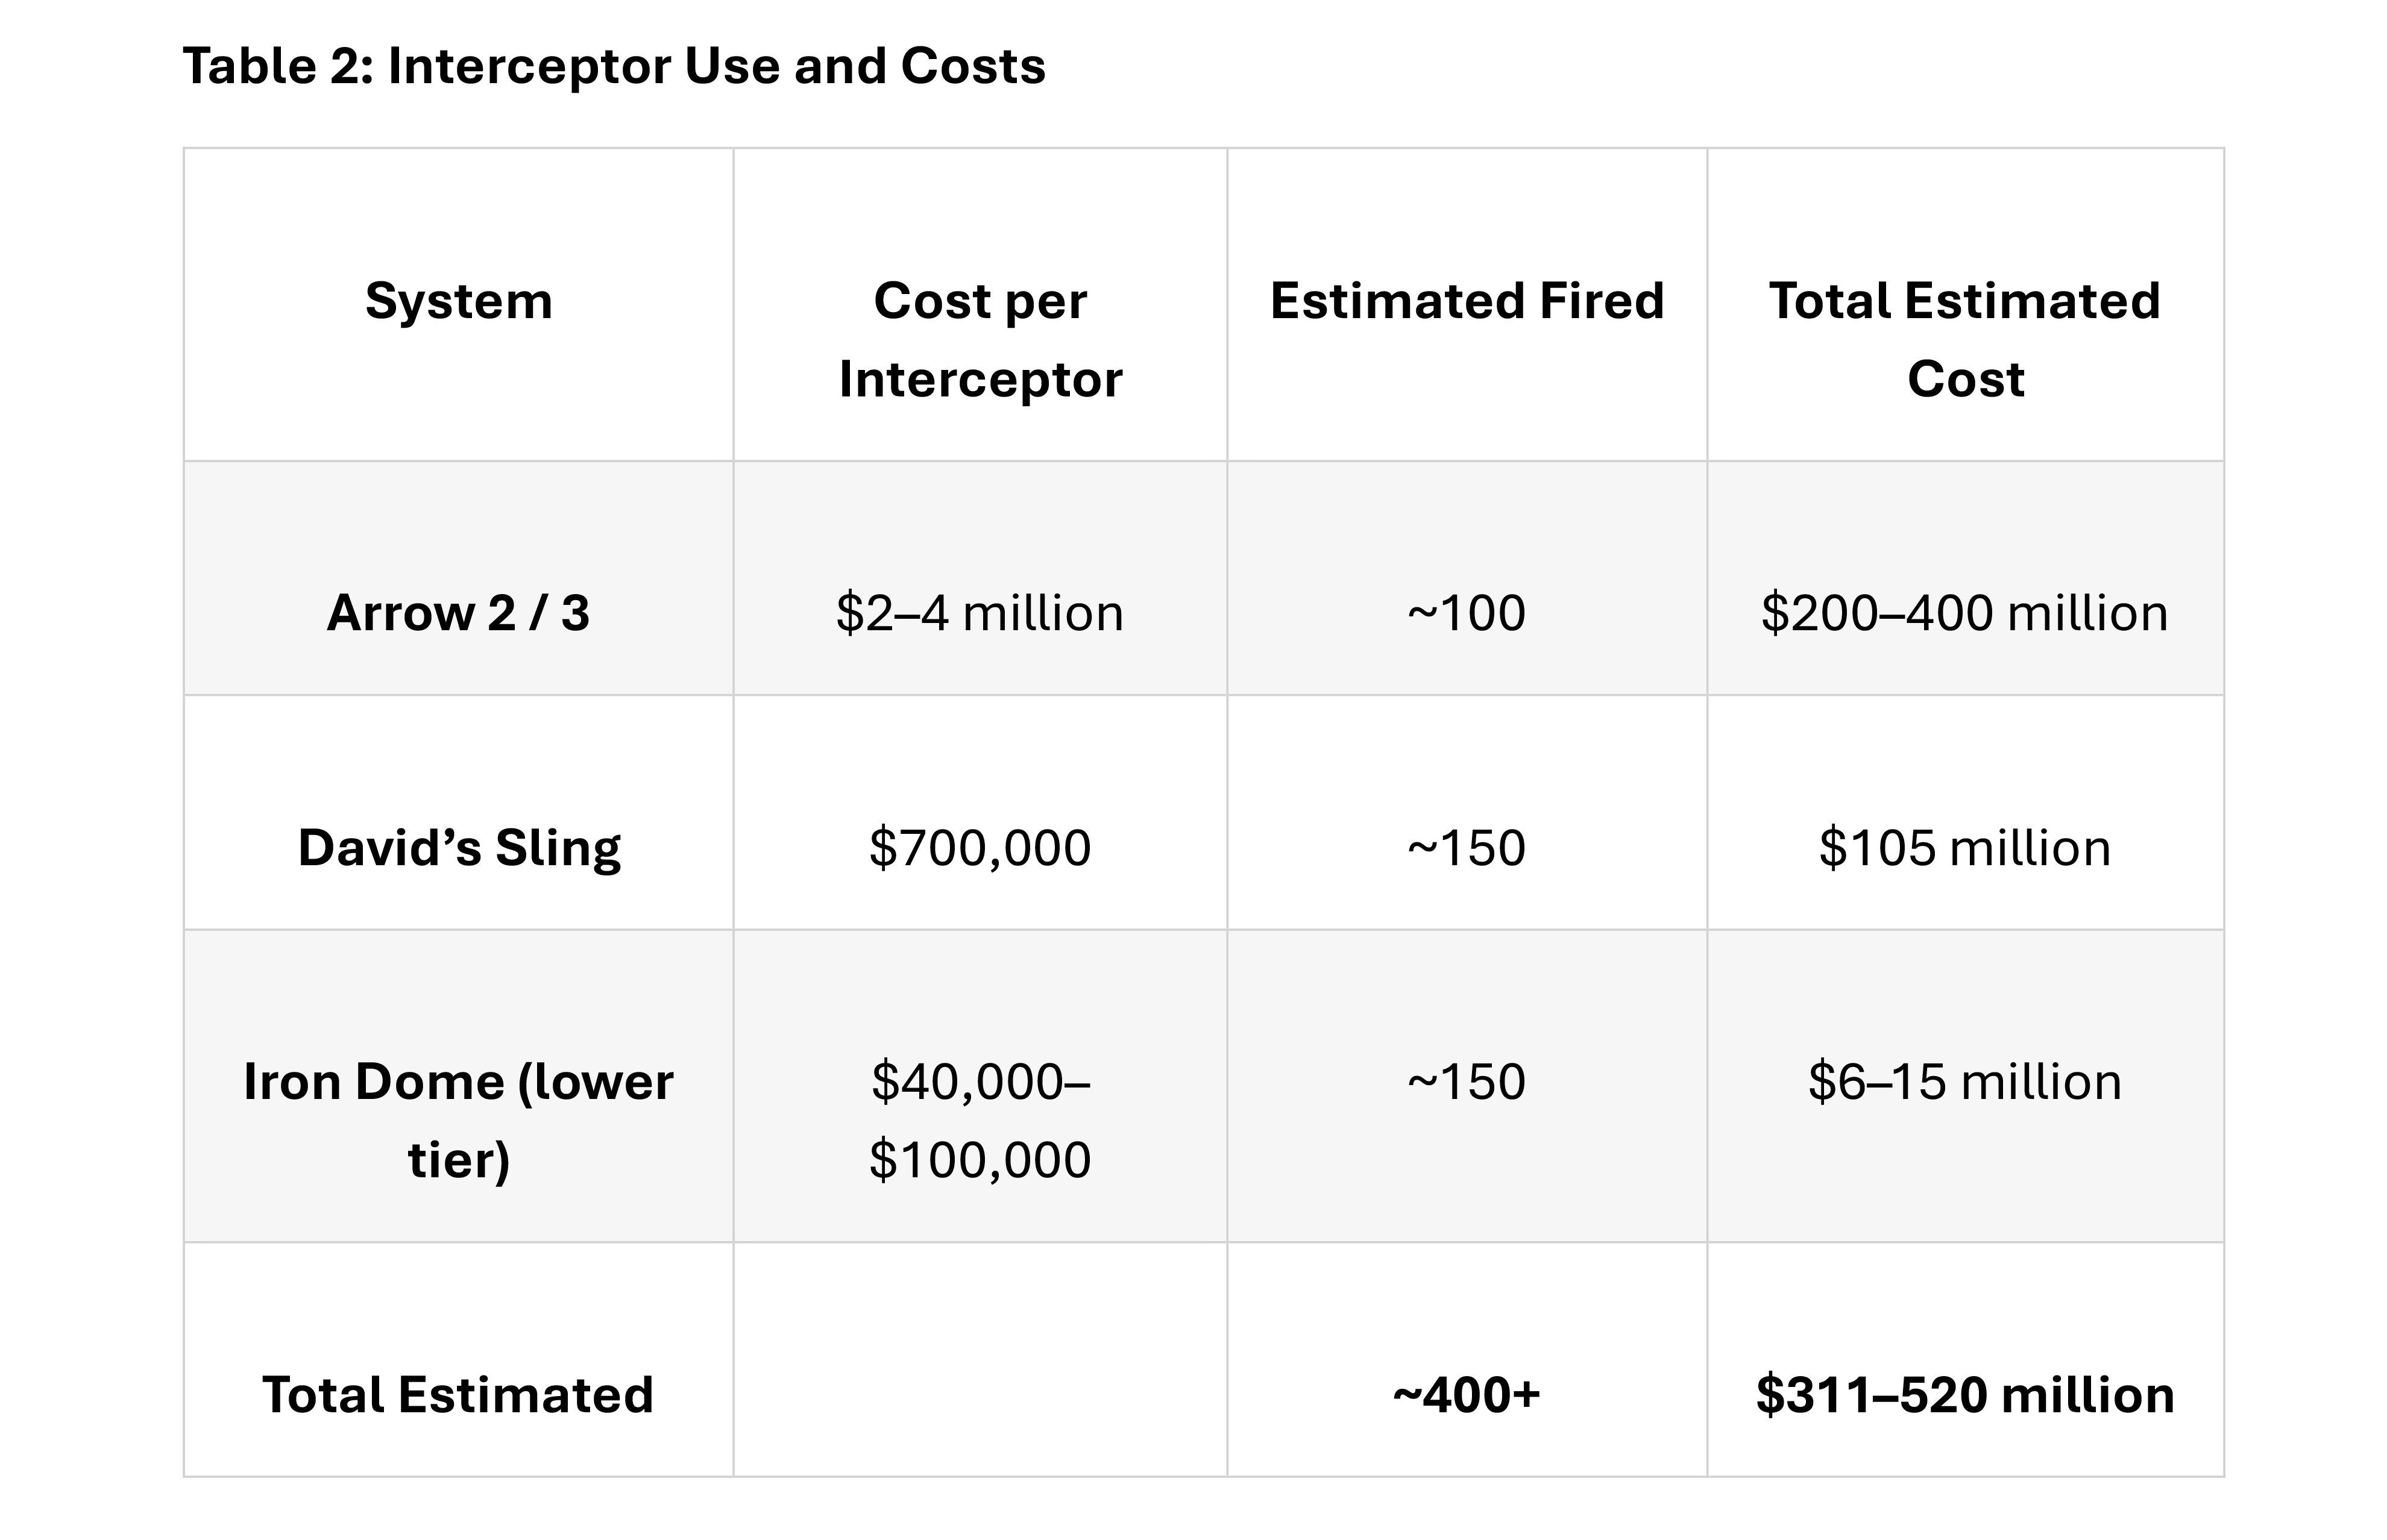Click the '$700,000' cost cell
This screenshot has width=2387, height=1540.
tap(980, 848)
